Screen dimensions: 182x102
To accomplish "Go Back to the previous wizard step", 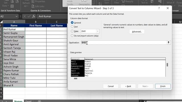I will click(x=128, y=86).
